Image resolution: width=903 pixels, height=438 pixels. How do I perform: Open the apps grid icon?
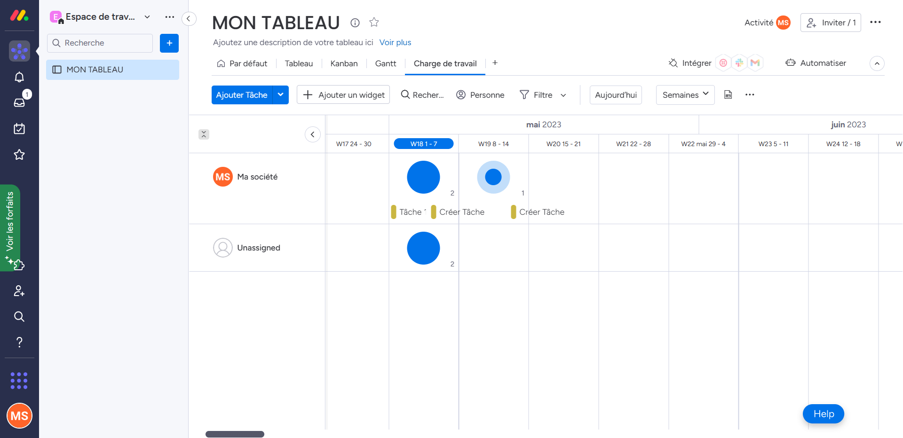[19, 381]
